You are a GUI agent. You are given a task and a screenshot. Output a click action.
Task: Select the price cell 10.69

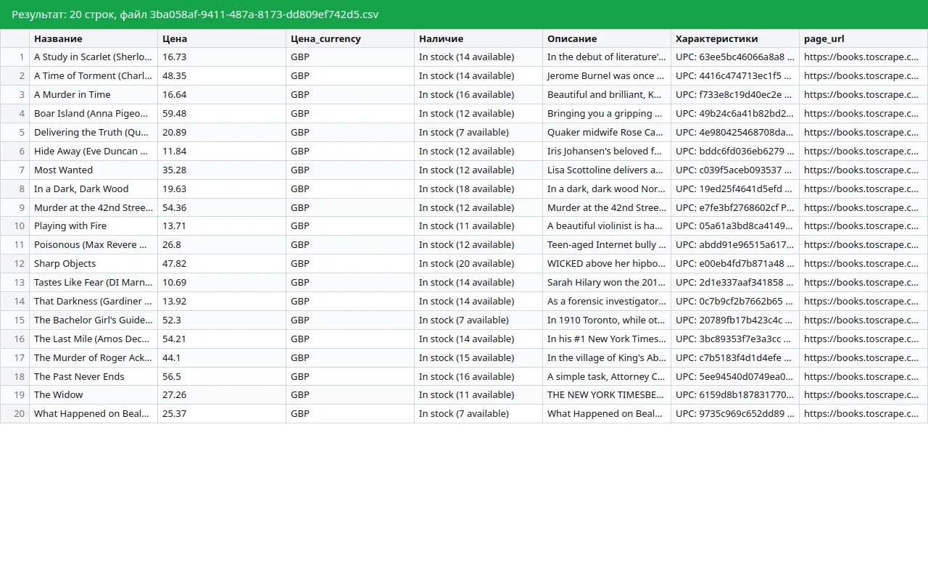pyautogui.click(x=222, y=282)
